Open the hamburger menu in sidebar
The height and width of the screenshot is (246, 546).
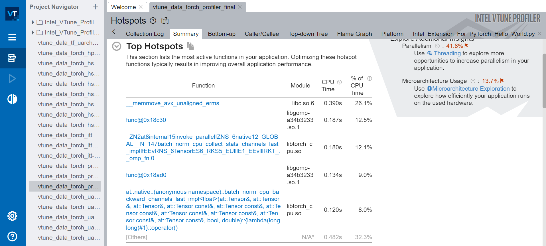[12, 37]
